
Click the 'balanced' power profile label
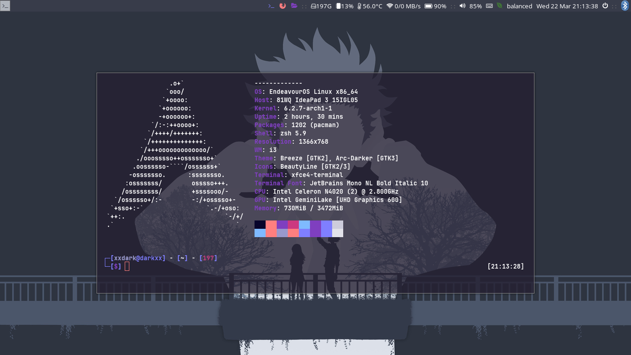[519, 6]
